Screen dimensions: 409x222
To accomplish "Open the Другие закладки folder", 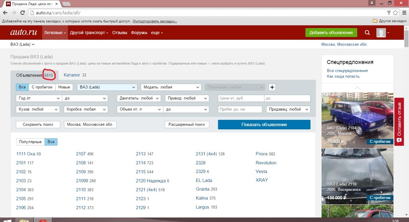I will pyautogui.click(x=389, y=21).
